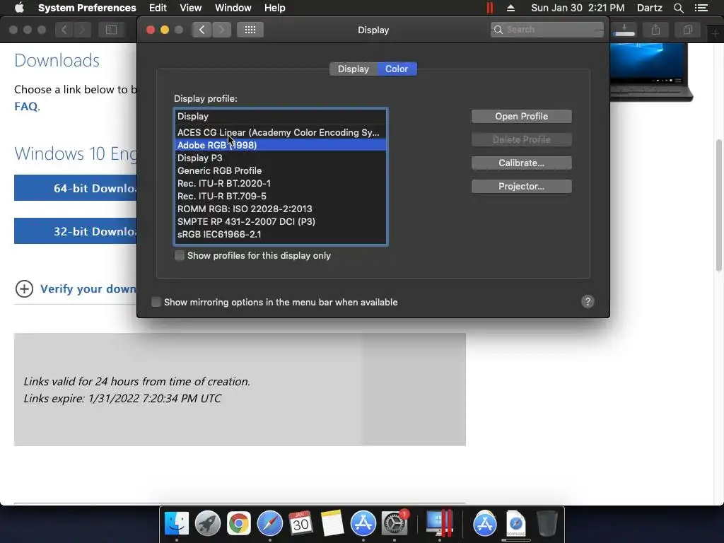The height and width of the screenshot is (543, 724).
Task: Switch to the Display tab
Action: click(x=354, y=69)
